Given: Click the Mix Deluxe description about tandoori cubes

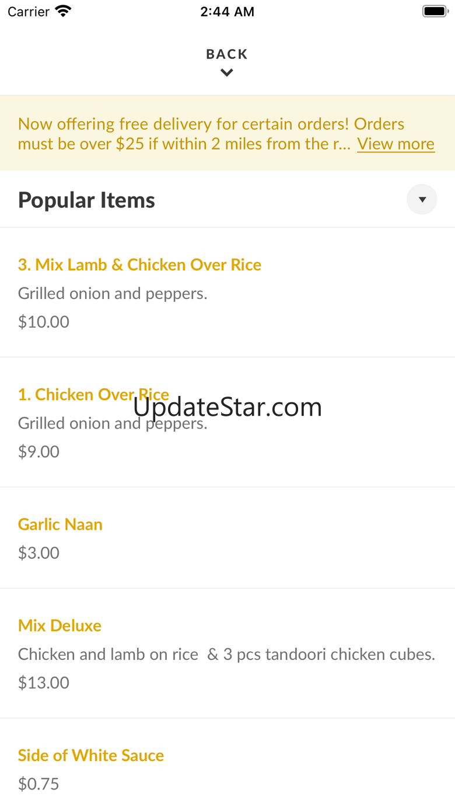Looking at the screenshot, I should tap(226, 654).
